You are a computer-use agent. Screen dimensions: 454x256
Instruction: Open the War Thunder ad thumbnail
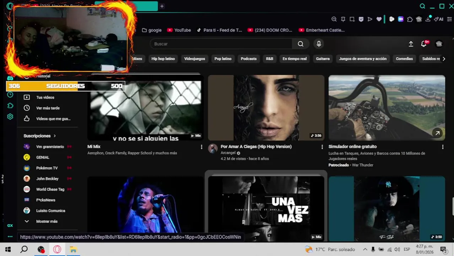point(387,108)
